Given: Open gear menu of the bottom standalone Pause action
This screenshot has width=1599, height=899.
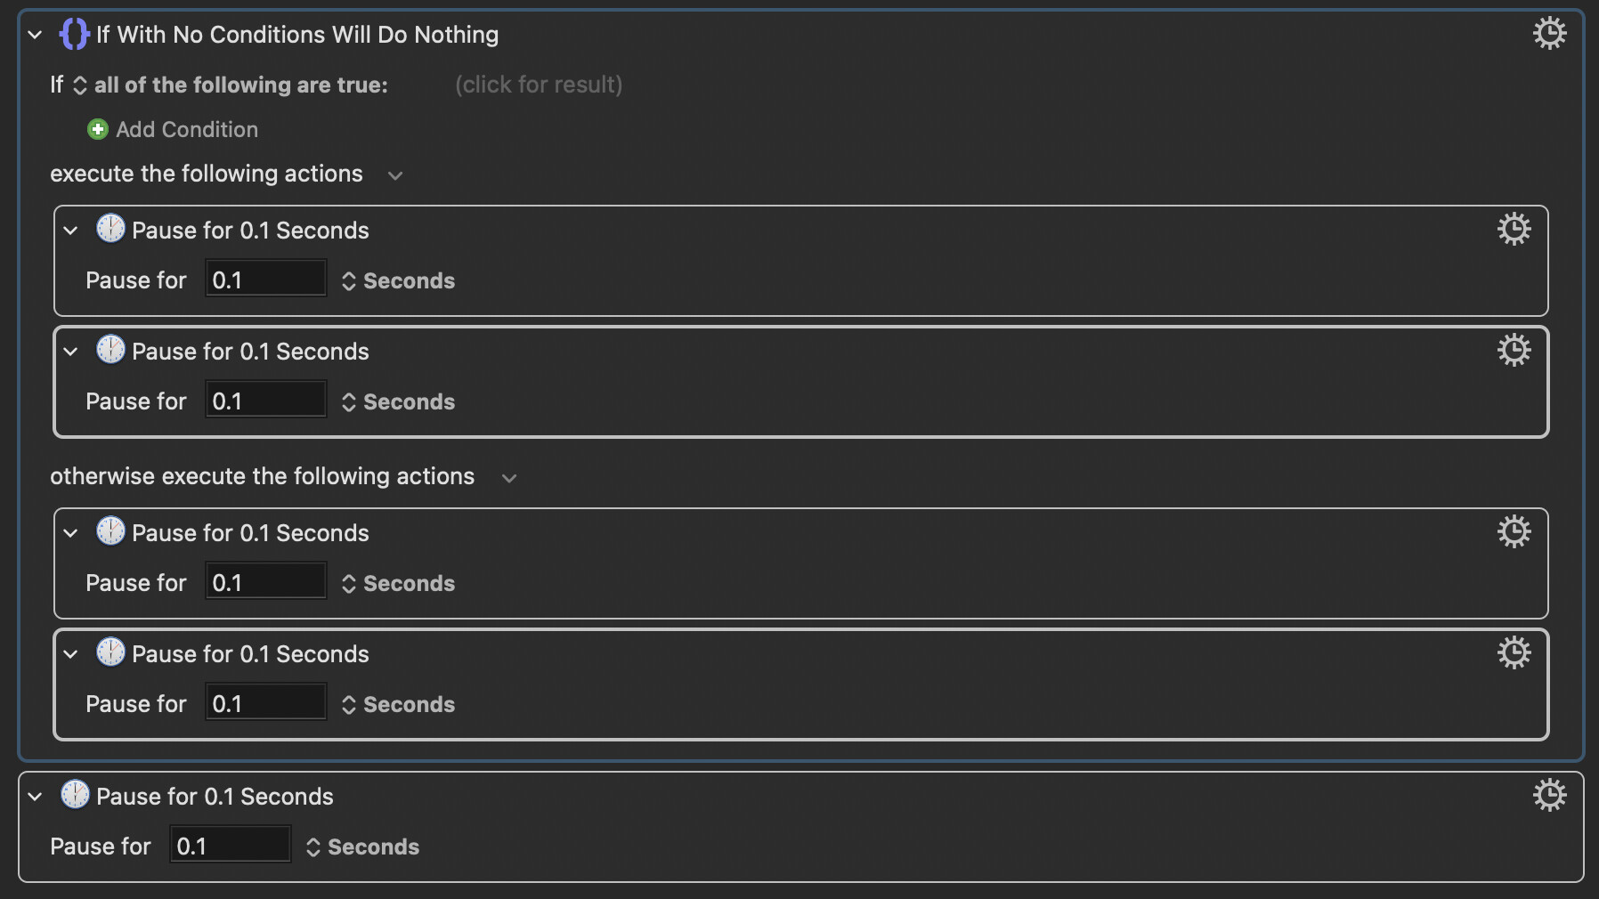Looking at the screenshot, I should 1549,796.
